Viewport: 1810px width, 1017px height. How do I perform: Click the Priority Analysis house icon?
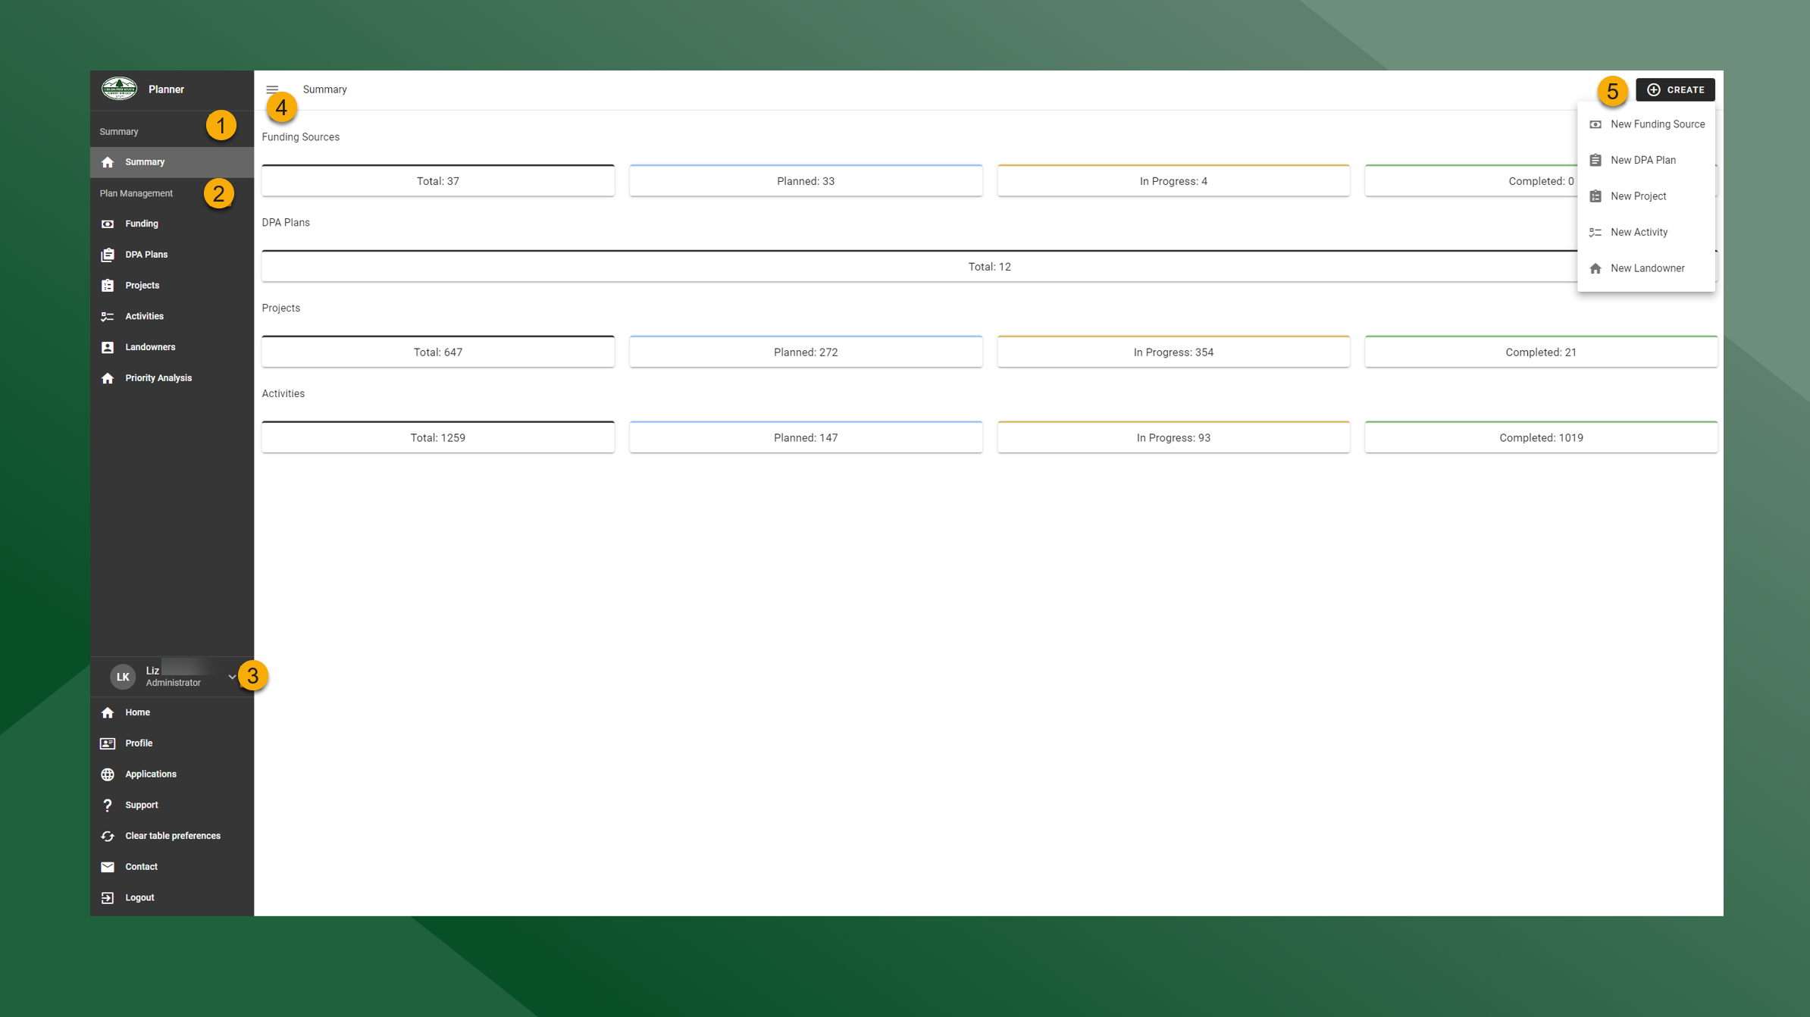[108, 377]
